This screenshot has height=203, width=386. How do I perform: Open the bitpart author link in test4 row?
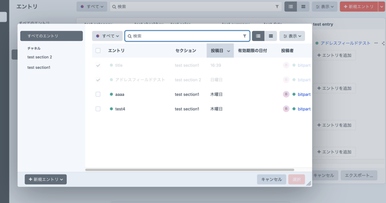[304, 109]
